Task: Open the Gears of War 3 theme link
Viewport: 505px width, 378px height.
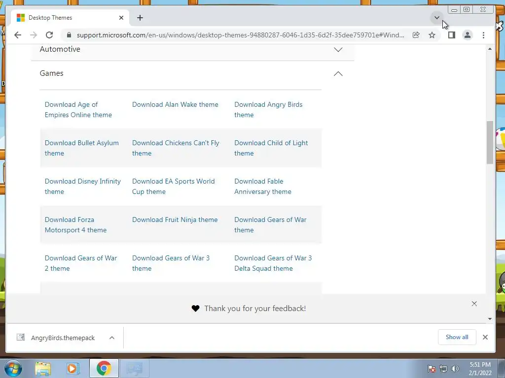Action: [171, 263]
